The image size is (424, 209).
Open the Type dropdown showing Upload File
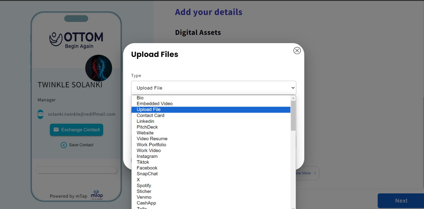pos(214,88)
